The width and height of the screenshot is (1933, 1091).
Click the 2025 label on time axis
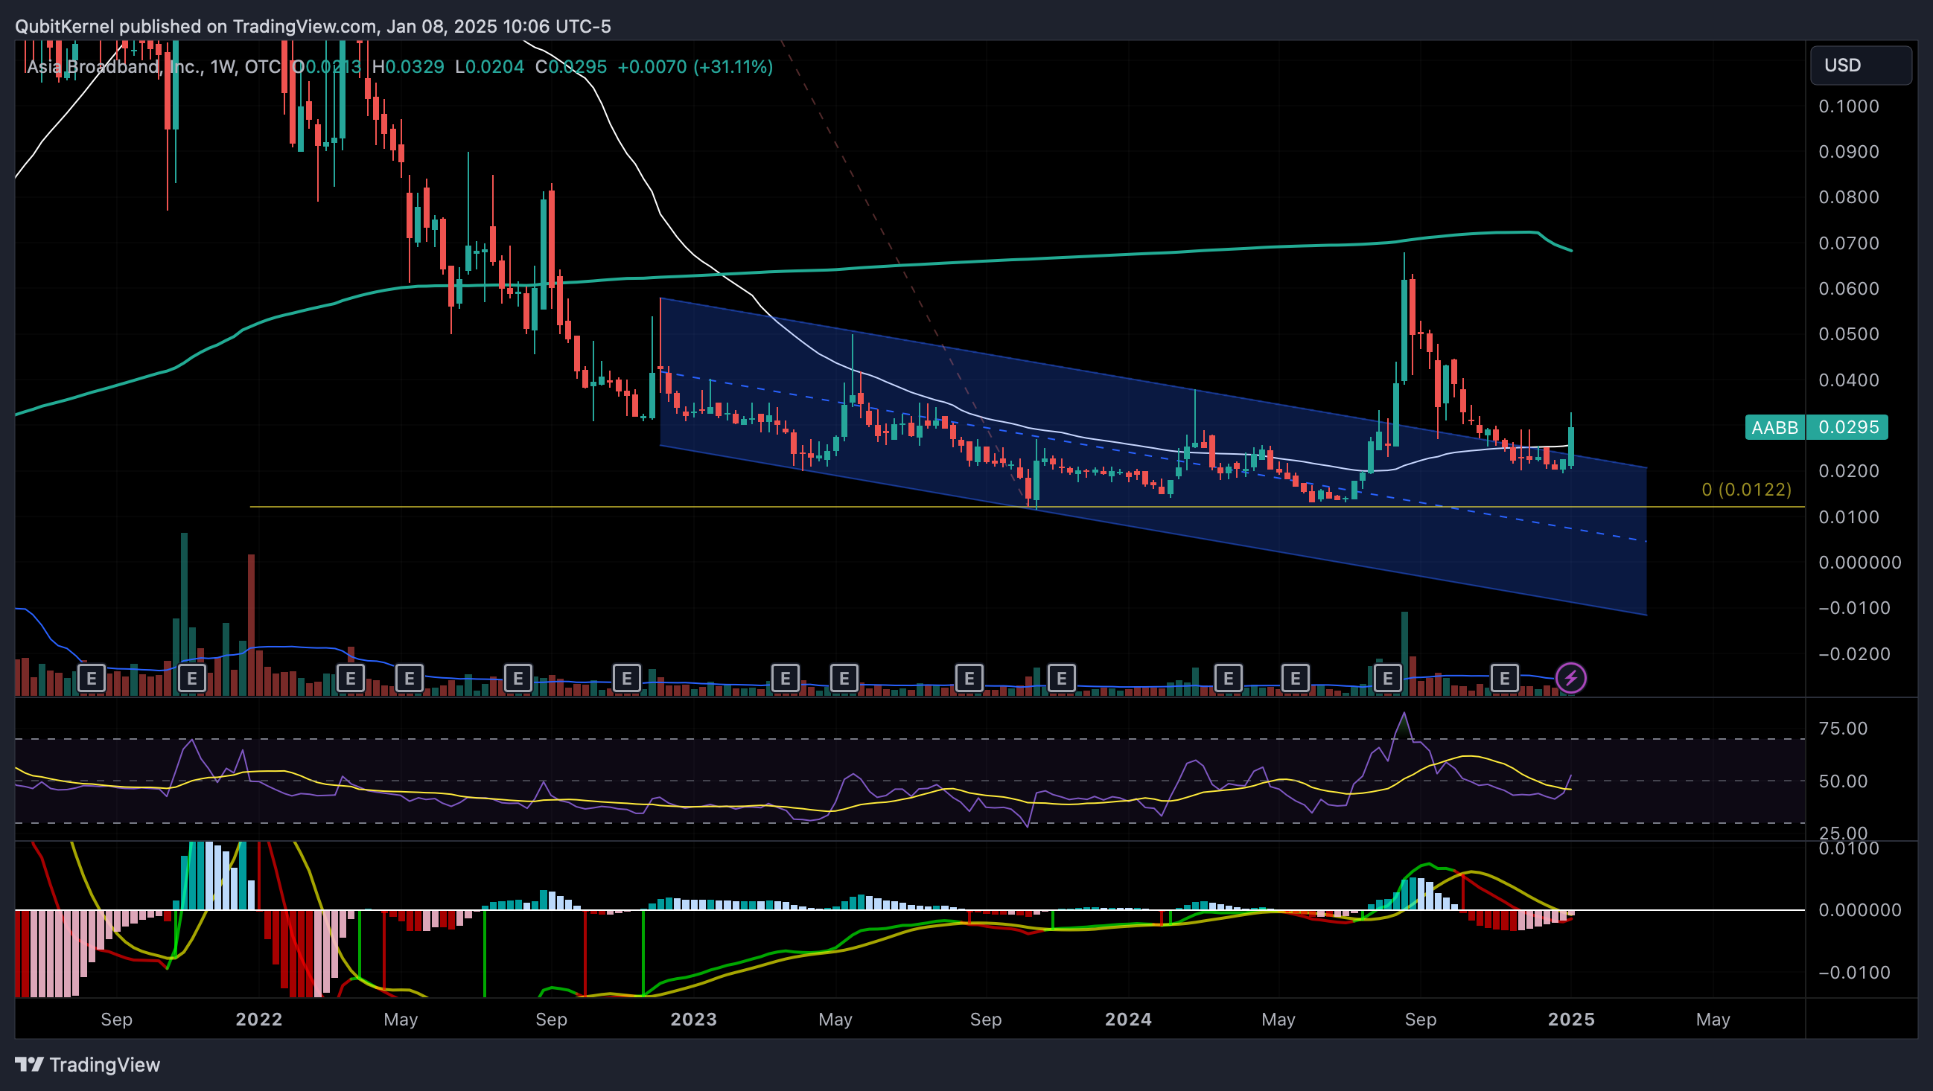pos(1571,1020)
